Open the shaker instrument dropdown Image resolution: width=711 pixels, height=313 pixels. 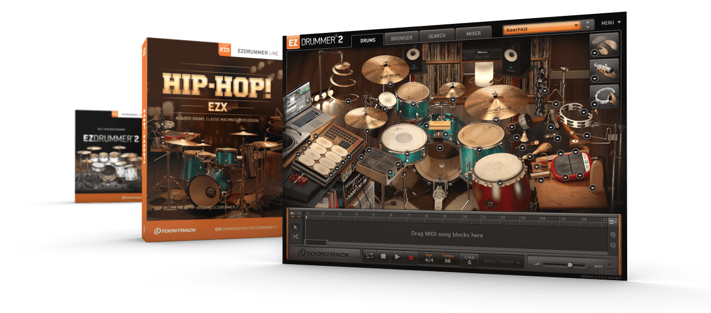(x=595, y=79)
